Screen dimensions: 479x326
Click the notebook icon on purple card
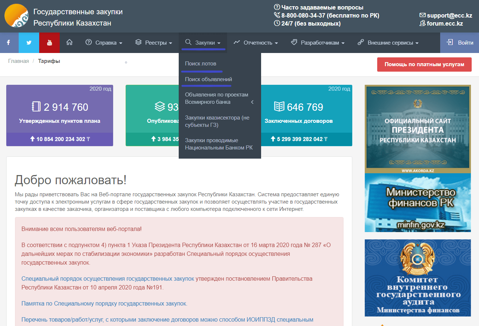tap(36, 107)
